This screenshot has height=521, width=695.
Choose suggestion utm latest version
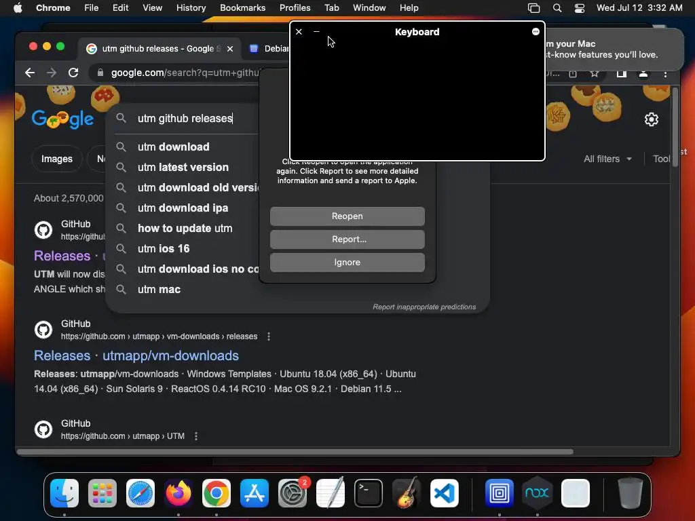[x=183, y=167]
